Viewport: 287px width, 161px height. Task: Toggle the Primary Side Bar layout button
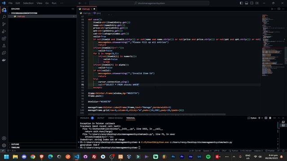[x=241, y=3]
